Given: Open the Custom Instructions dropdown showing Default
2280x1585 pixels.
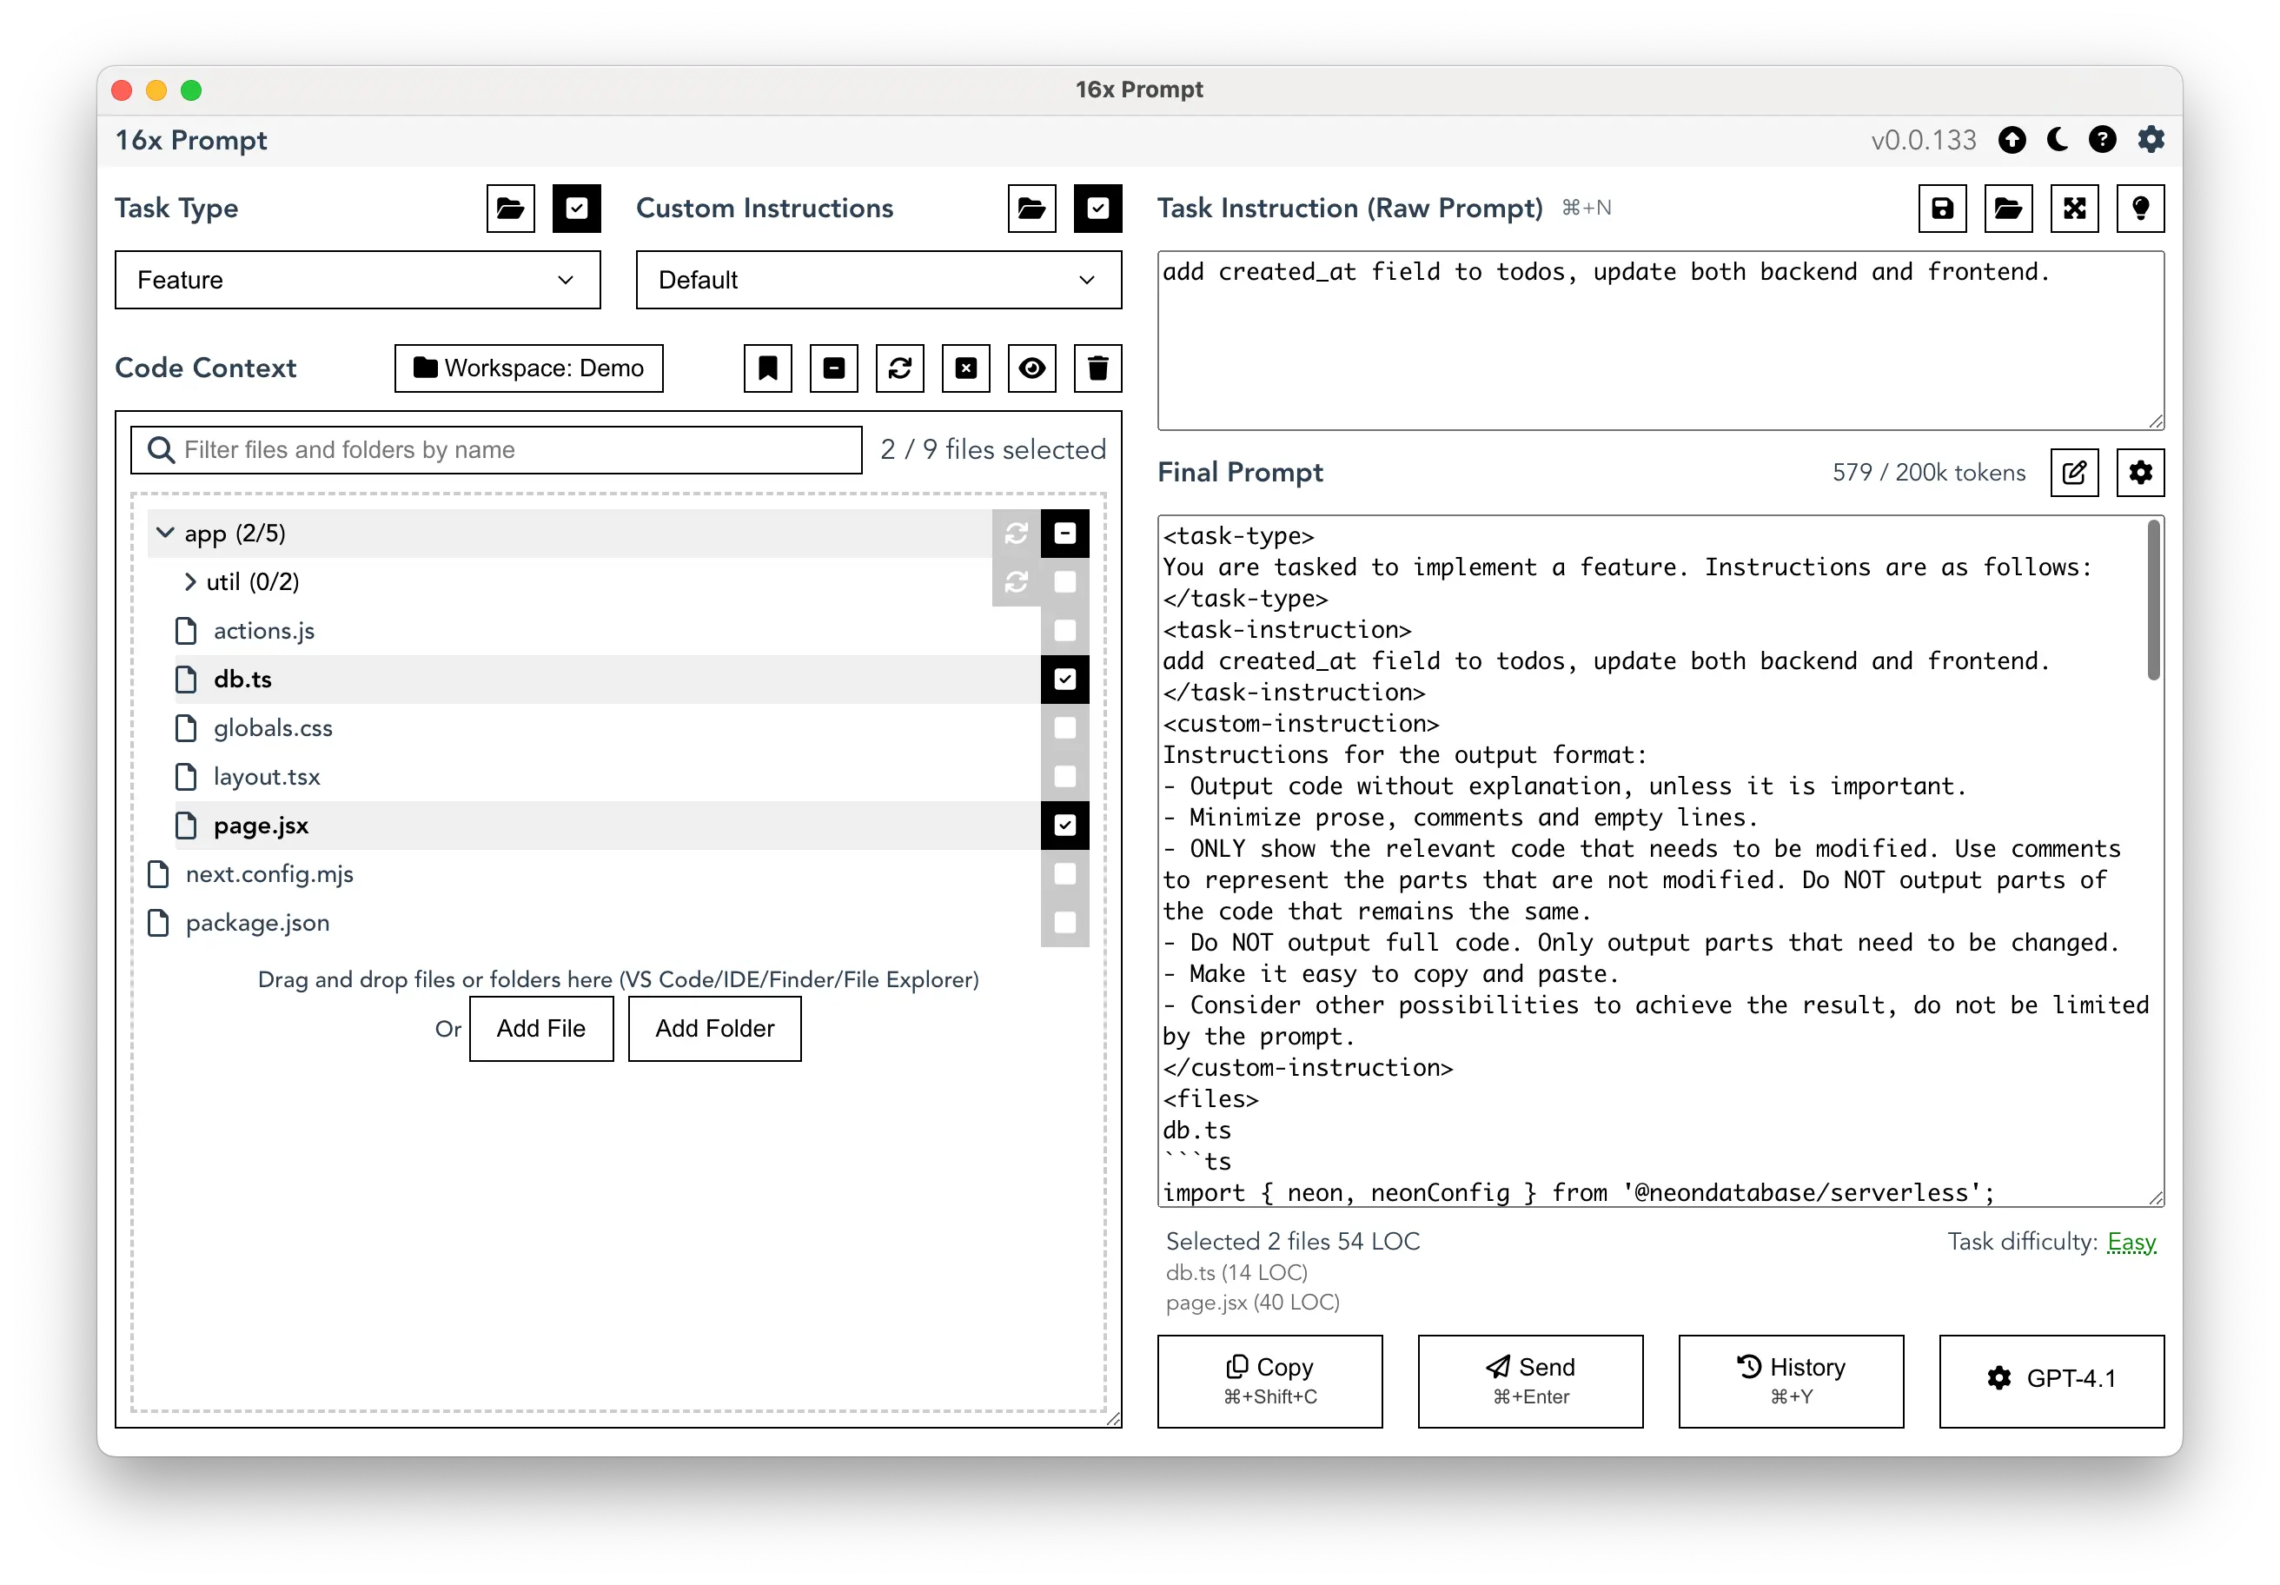Looking at the screenshot, I should (878, 280).
